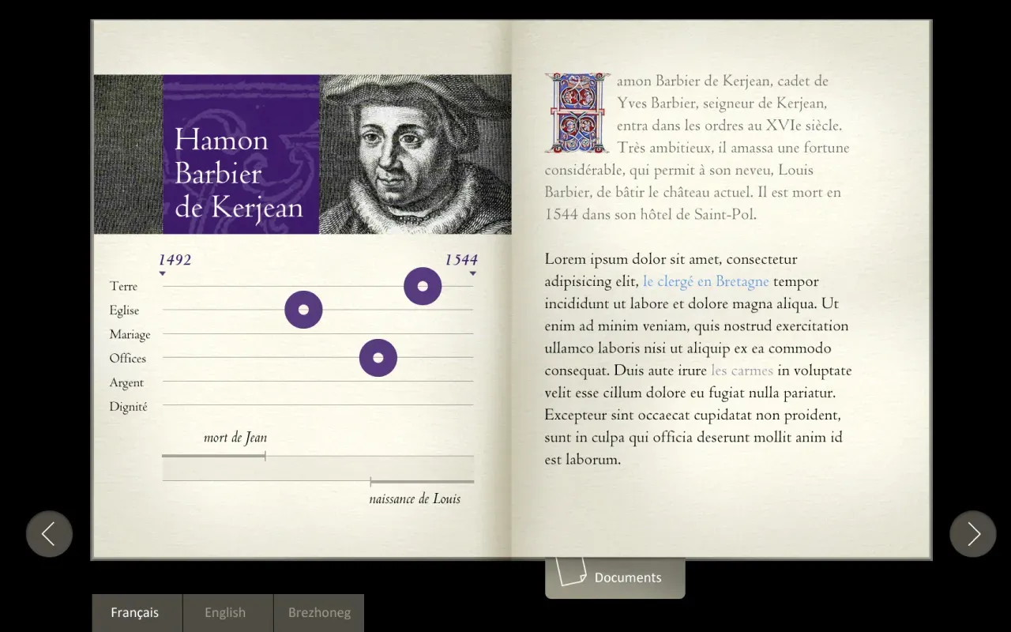
Task: Click the 1492 start-year triangle marker
Action: point(162,273)
